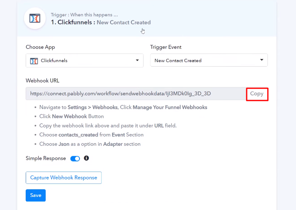This screenshot has width=296, height=210.
Task: Click the Simple Response label
Action: click(46, 159)
